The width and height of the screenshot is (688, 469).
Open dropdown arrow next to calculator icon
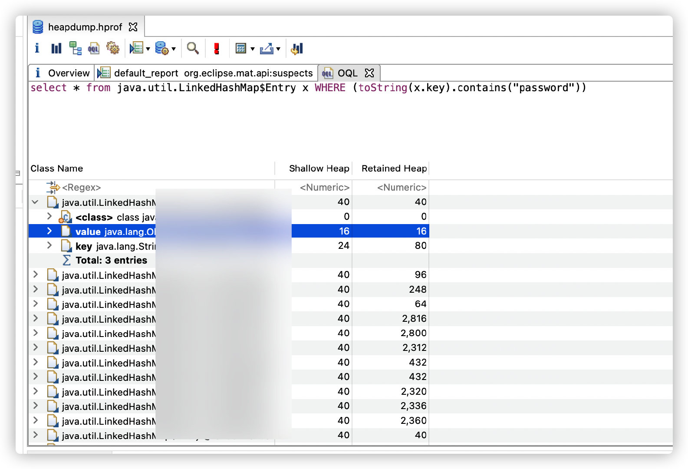pos(253,49)
